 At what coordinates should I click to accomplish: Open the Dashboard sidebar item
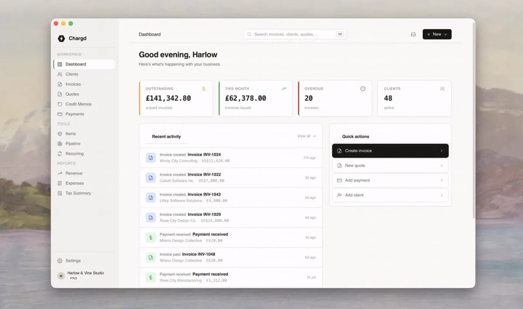[x=84, y=64]
